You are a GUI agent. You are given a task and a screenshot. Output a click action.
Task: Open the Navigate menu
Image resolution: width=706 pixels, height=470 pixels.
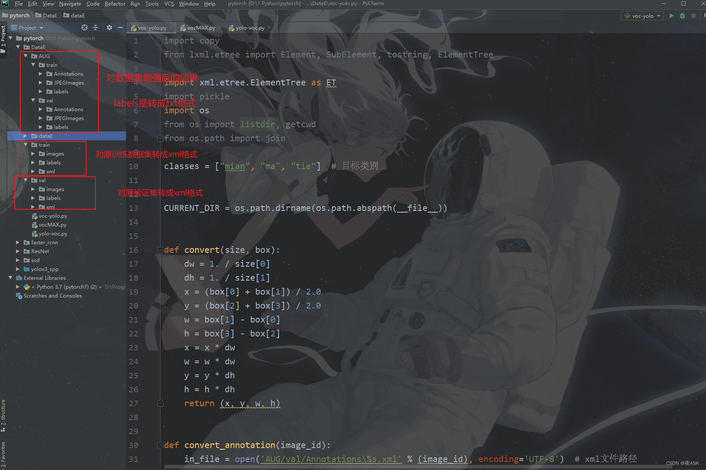[70, 4]
